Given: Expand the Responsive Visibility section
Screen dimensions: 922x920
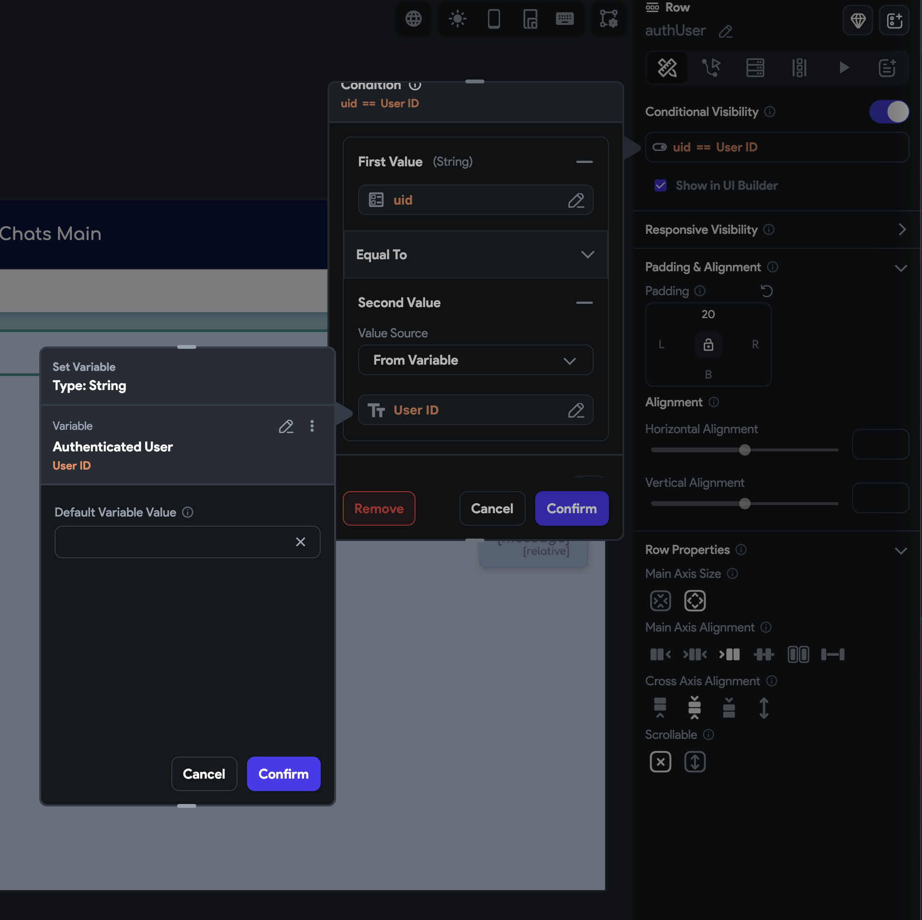Looking at the screenshot, I should pos(902,230).
